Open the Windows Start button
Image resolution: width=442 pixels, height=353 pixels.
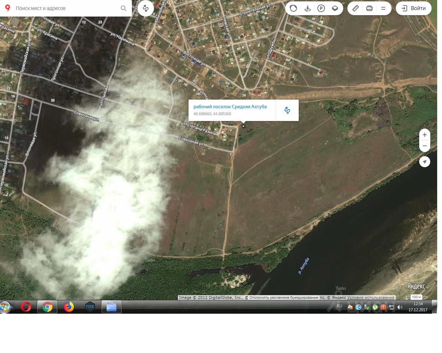5,307
